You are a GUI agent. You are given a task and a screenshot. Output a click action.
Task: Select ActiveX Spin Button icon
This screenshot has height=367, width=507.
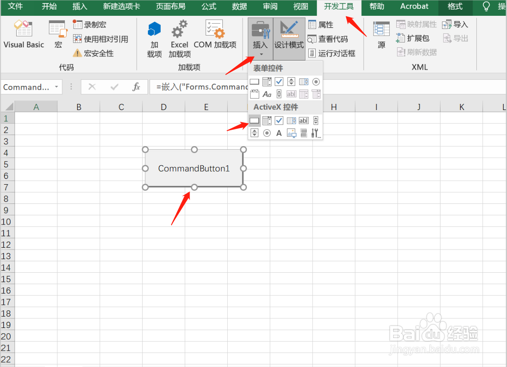[x=254, y=133]
